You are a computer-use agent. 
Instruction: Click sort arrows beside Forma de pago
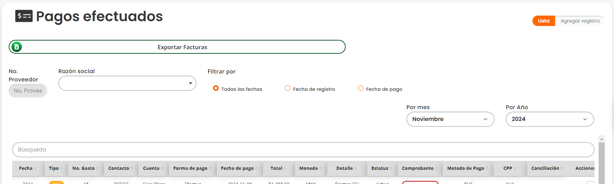pyautogui.click(x=210, y=168)
